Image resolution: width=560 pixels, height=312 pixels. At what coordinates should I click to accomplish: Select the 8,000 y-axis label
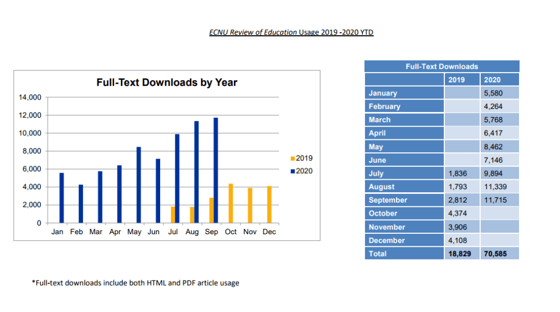tap(32, 151)
